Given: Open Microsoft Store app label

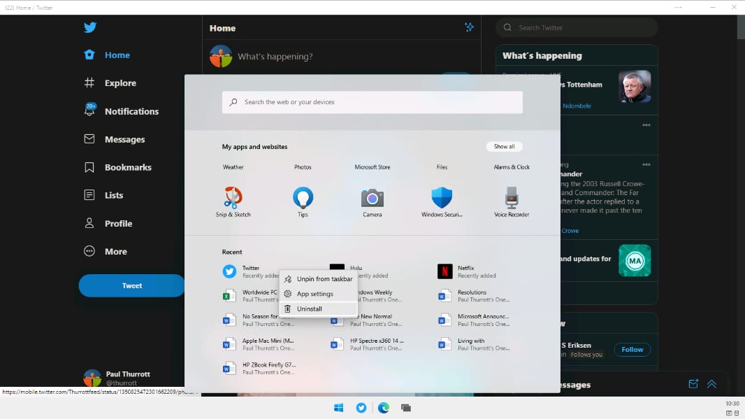Looking at the screenshot, I should 372,167.
